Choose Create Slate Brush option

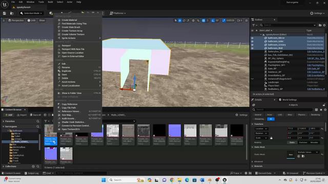71,27
